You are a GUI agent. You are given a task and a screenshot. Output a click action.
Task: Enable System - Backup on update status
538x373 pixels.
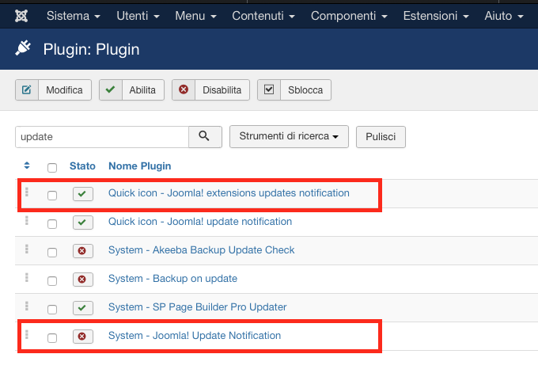point(83,280)
